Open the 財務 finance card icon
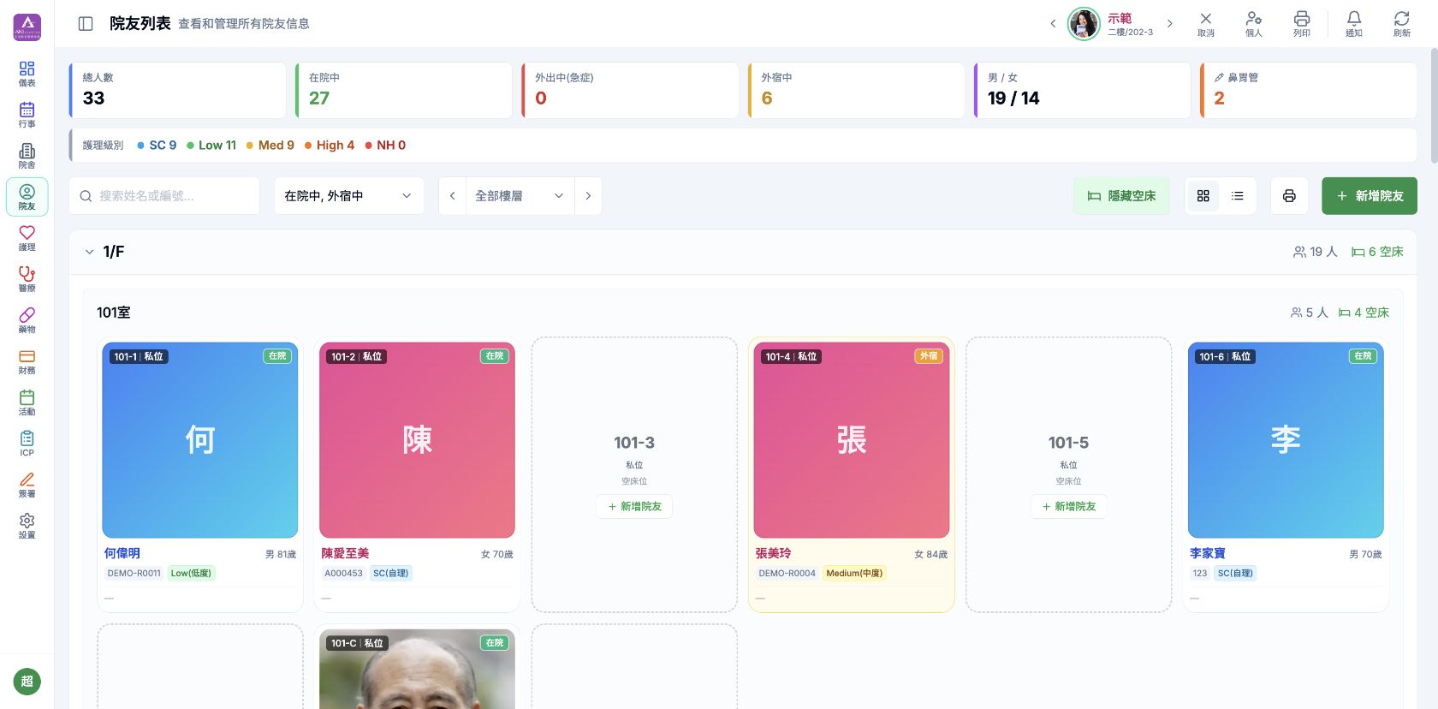 click(x=27, y=361)
